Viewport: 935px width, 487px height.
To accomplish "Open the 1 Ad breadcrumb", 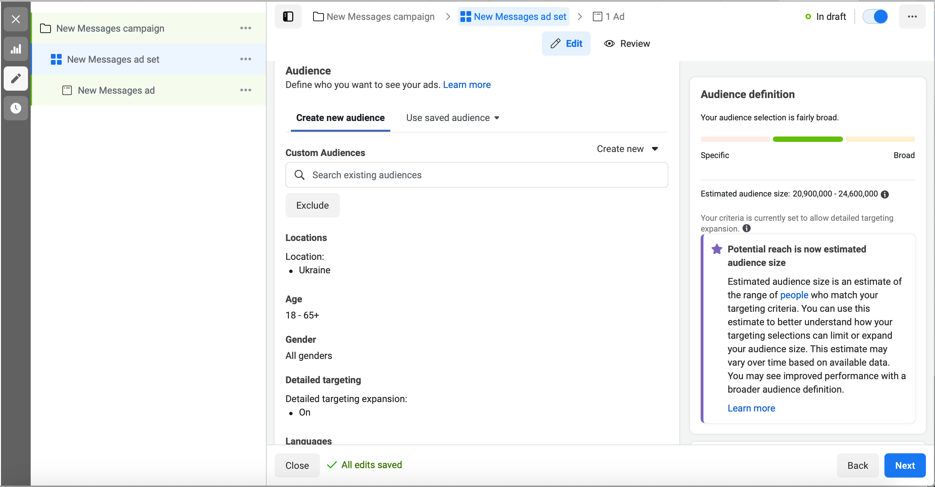I will [x=608, y=16].
